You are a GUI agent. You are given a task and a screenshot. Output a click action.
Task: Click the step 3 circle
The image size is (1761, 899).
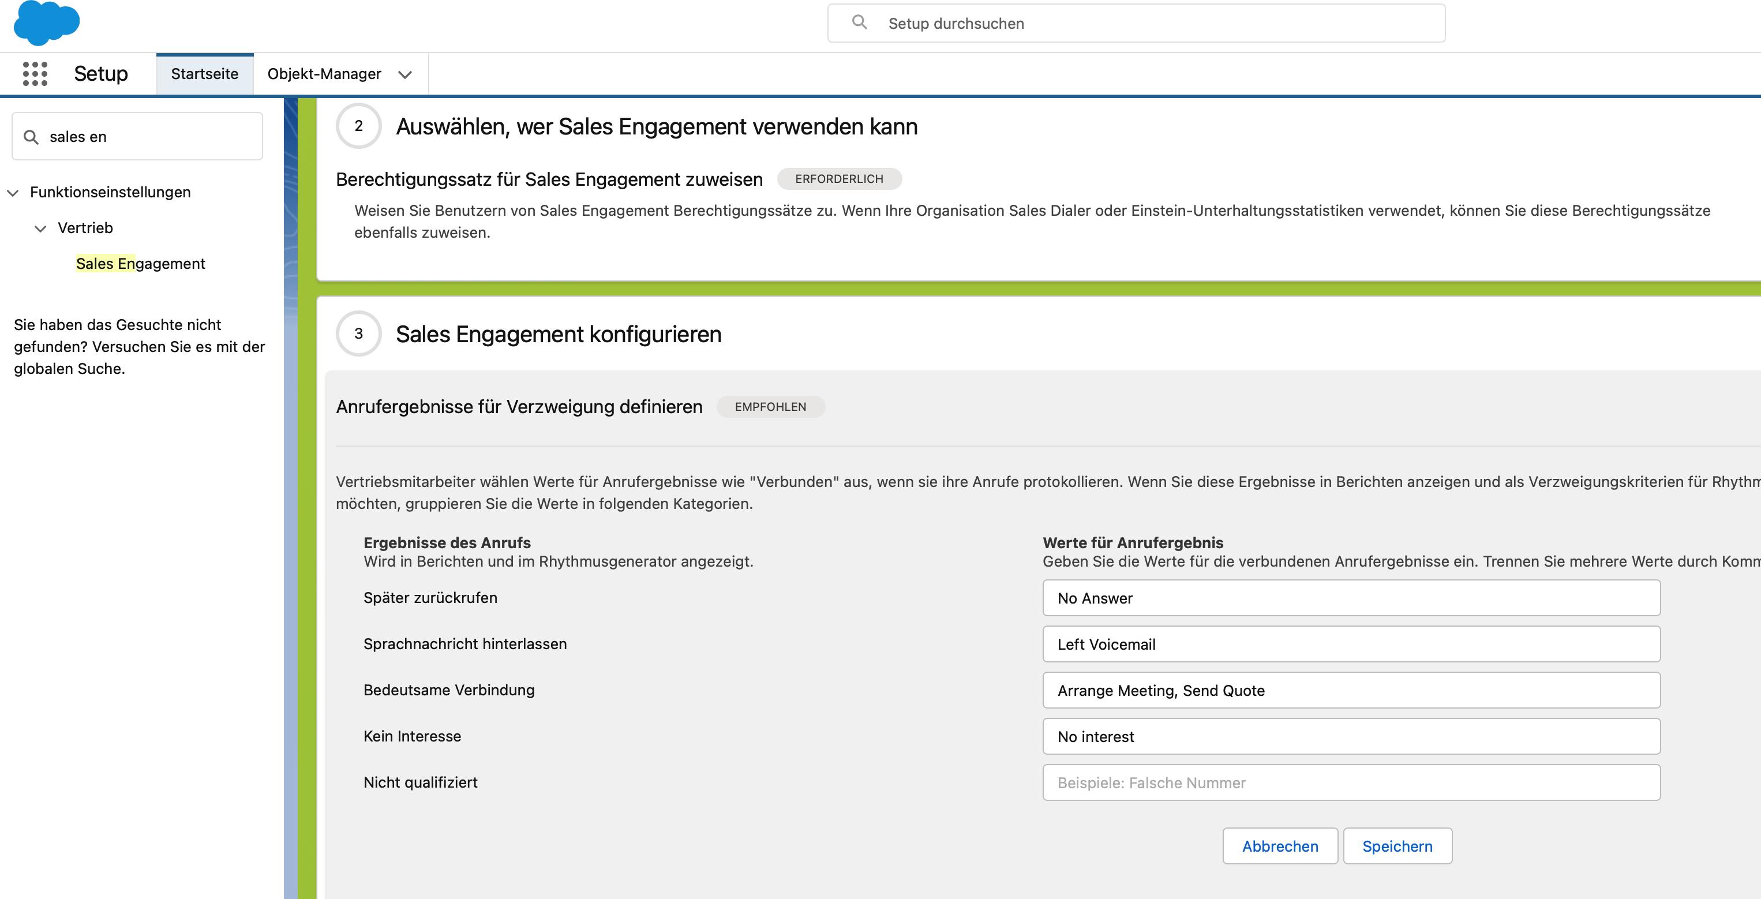point(358,334)
